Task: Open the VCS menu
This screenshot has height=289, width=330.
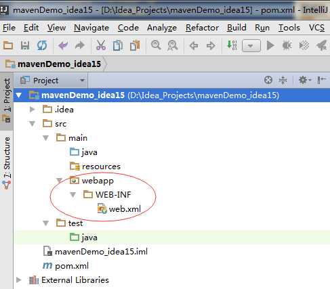Action: point(316,28)
